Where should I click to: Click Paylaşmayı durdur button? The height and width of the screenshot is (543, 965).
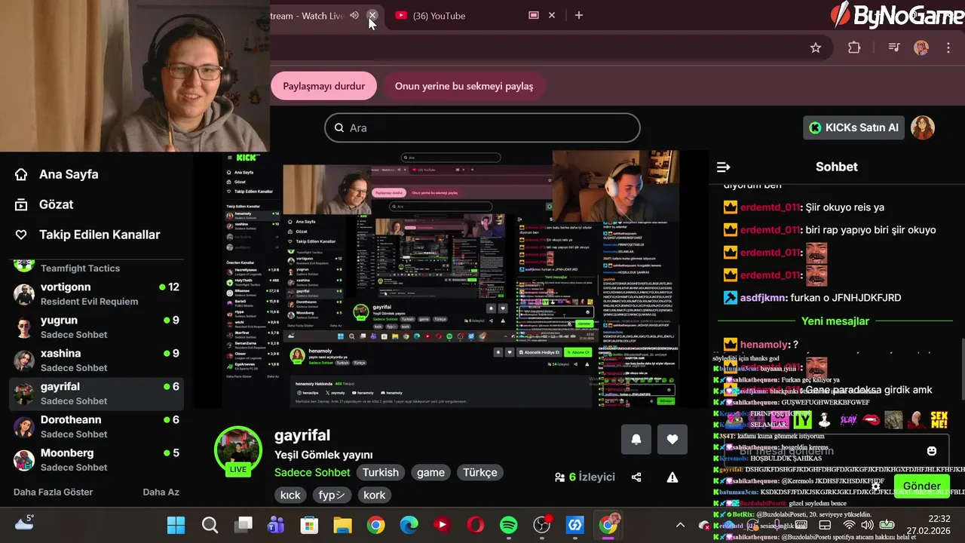(323, 86)
